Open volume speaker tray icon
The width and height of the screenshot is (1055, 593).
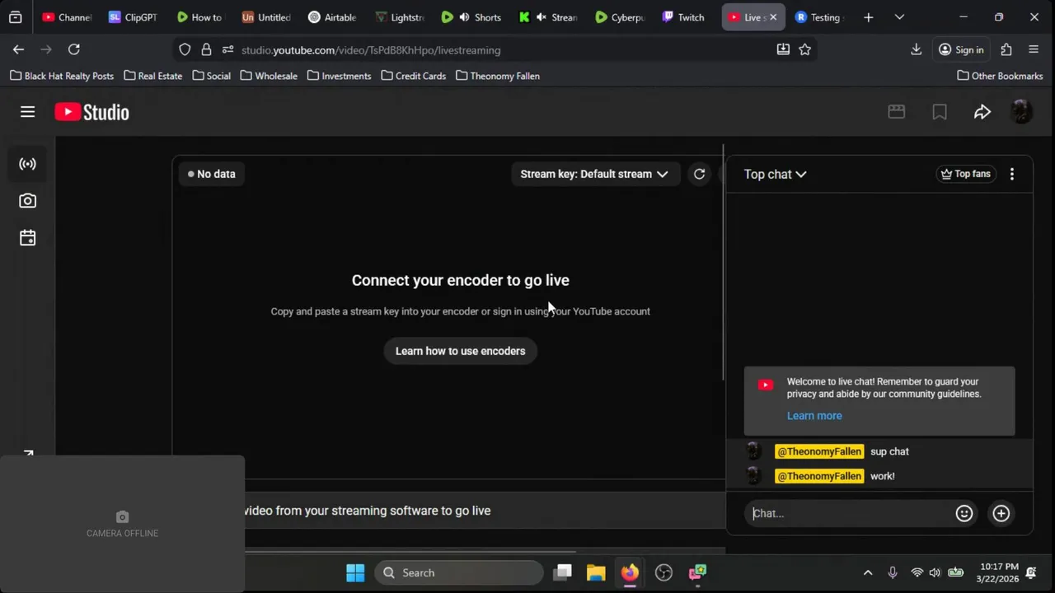tap(935, 572)
